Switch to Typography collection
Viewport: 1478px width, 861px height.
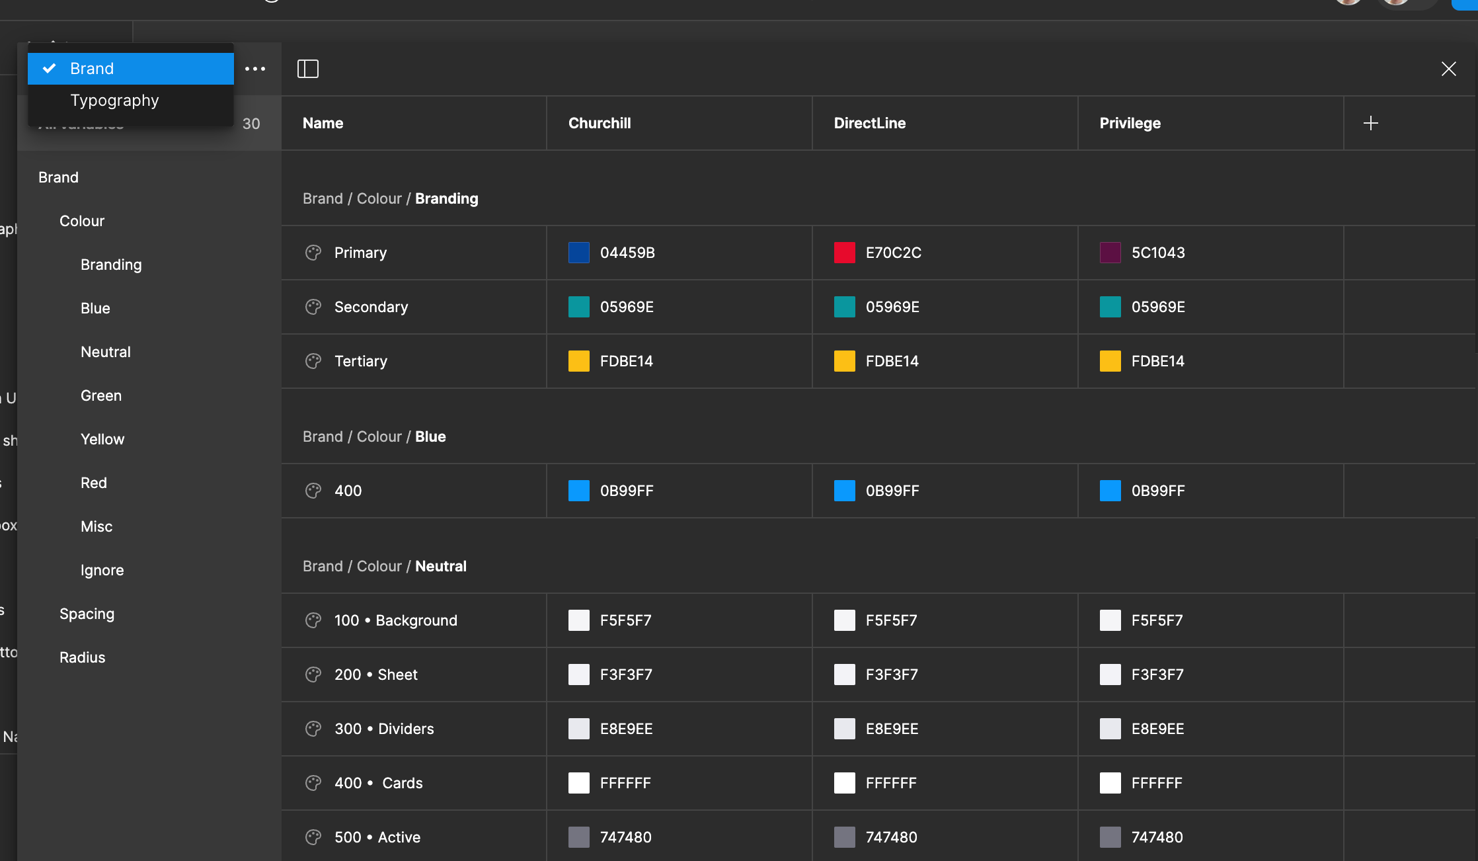pyautogui.click(x=131, y=101)
